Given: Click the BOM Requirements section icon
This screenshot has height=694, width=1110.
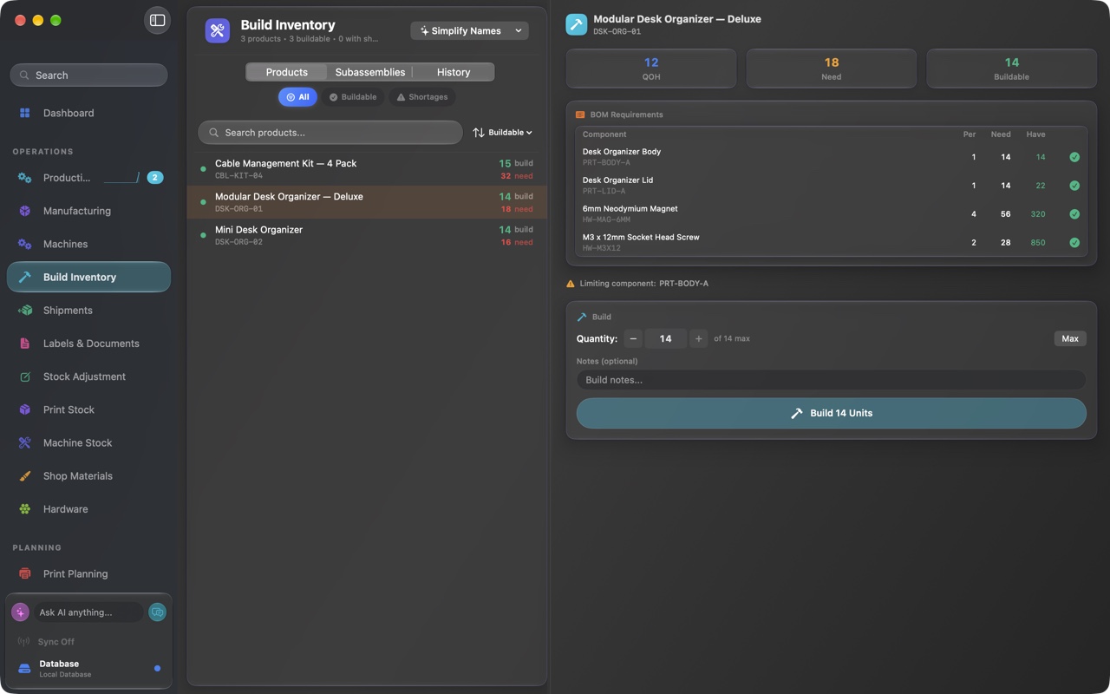Looking at the screenshot, I should [580, 115].
